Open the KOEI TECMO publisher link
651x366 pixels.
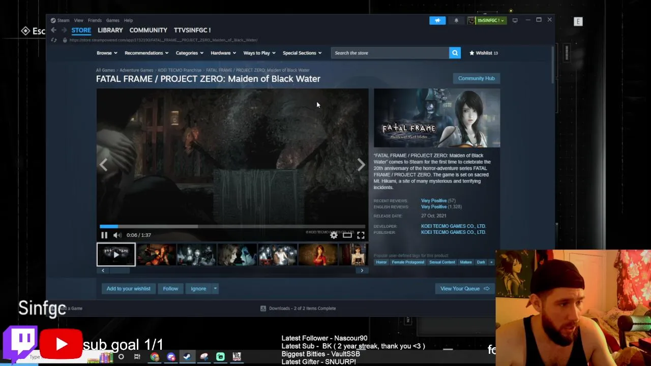click(x=453, y=232)
